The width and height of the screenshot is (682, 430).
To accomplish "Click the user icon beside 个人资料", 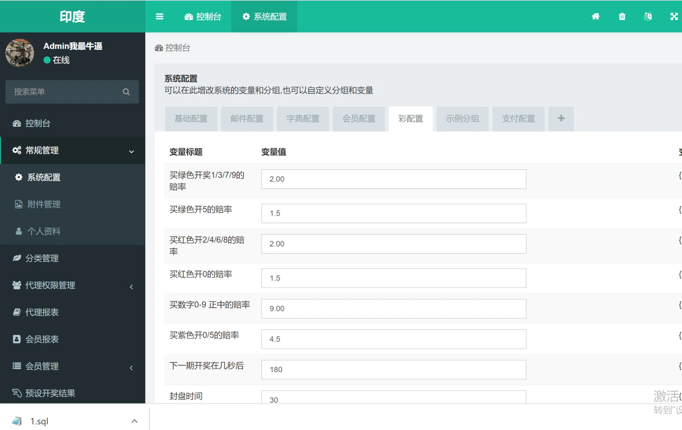I will click(x=19, y=231).
